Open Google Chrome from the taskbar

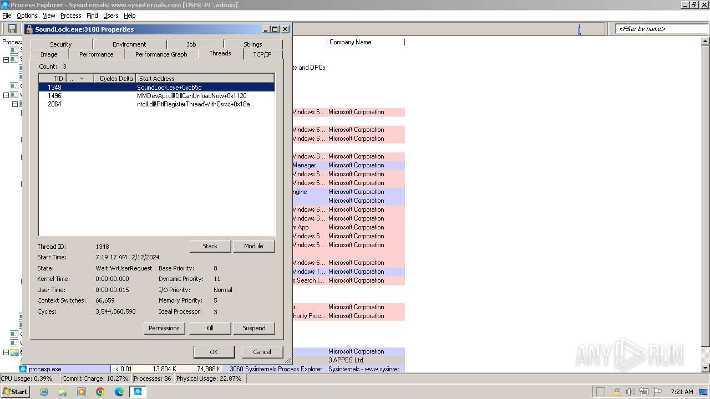pos(100,392)
